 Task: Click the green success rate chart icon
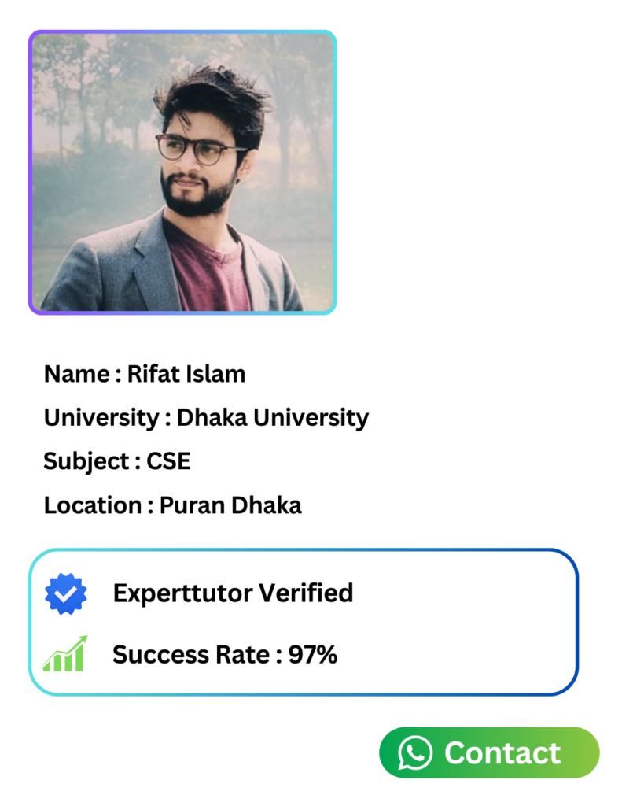[x=64, y=654]
